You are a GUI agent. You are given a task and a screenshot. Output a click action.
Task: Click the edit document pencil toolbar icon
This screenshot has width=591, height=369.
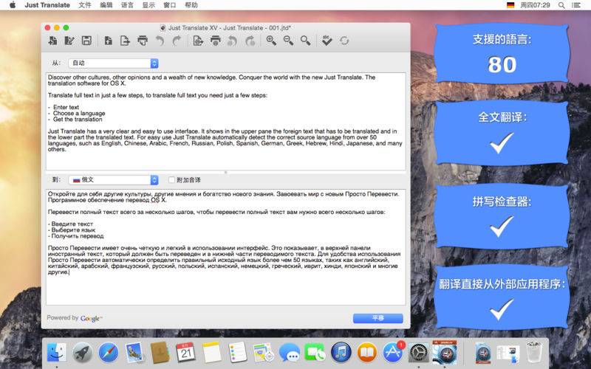(69, 41)
